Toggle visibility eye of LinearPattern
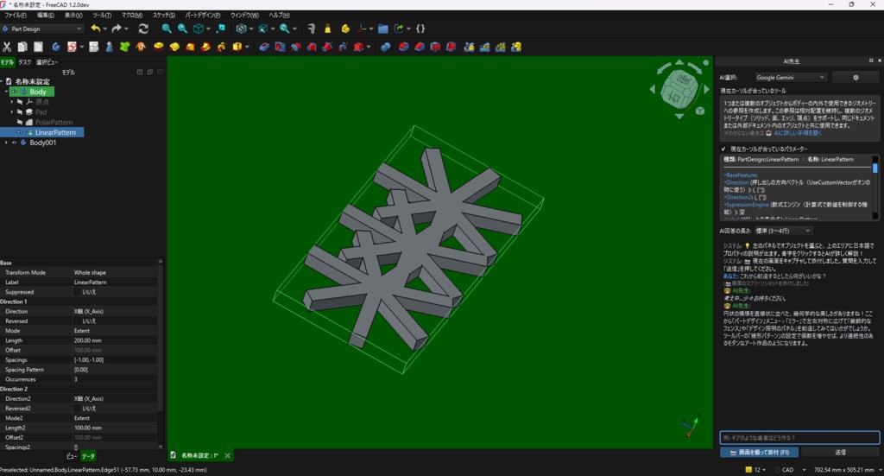The width and height of the screenshot is (884, 476). click(x=21, y=132)
